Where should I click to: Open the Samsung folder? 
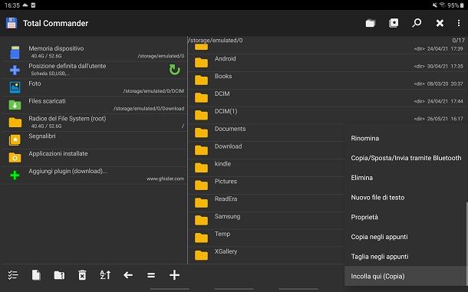(266, 221)
